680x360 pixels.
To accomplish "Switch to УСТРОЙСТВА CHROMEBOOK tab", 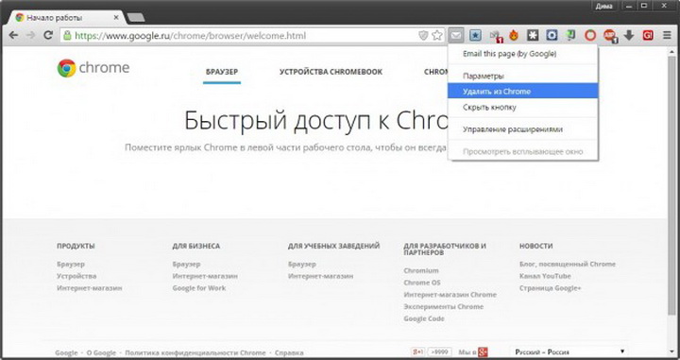I will click(331, 72).
